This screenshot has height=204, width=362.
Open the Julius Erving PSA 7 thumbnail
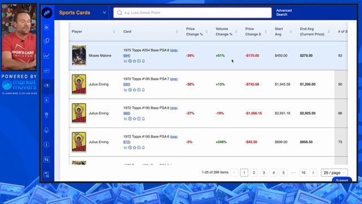pos(79,84)
